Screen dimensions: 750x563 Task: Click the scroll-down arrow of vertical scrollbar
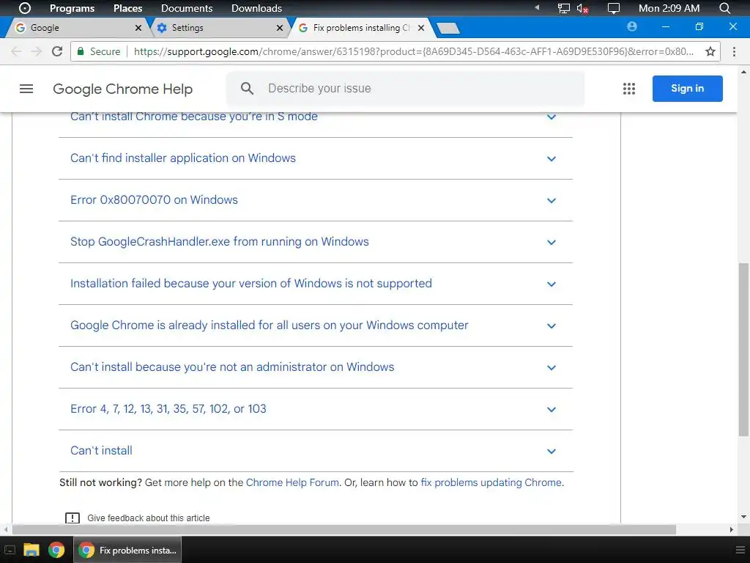tap(744, 517)
